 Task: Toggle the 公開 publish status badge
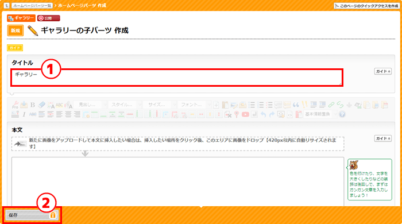pyautogui.click(x=48, y=18)
